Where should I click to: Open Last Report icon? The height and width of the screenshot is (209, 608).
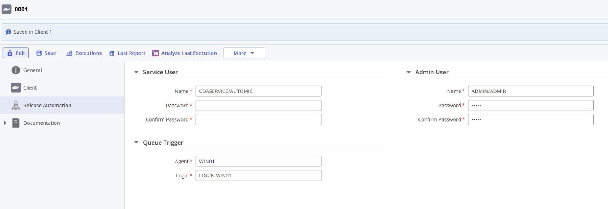click(112, 53)
